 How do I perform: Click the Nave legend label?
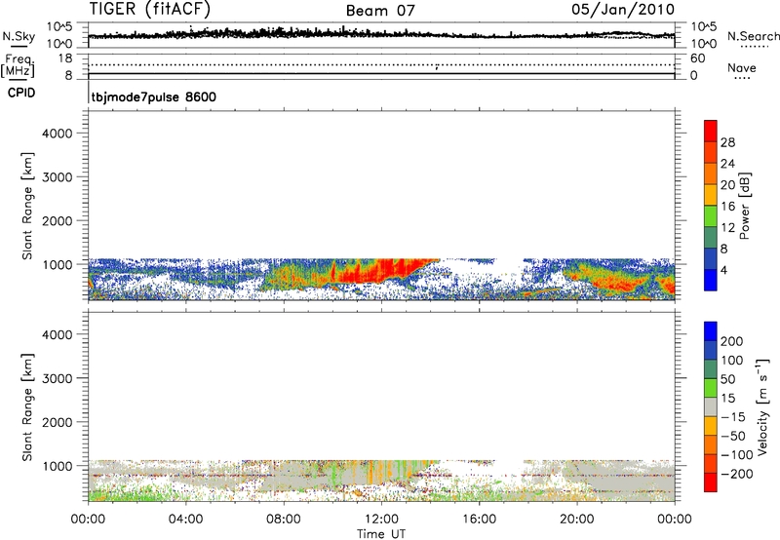click(x=741, y=68)
